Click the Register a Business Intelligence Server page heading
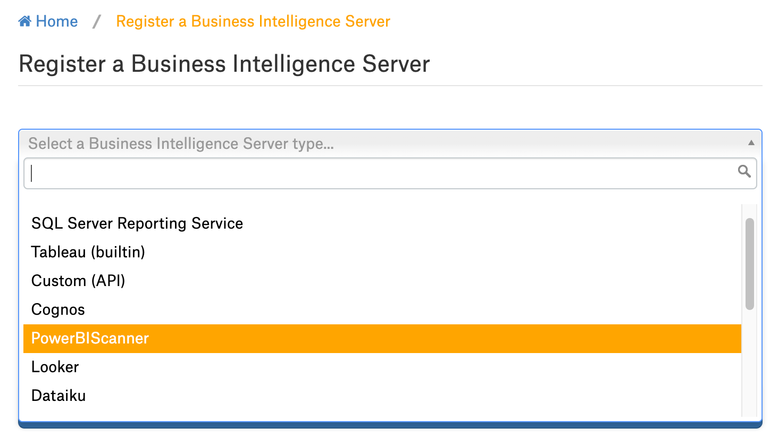The image size is (770, 436). pos(224,64)
